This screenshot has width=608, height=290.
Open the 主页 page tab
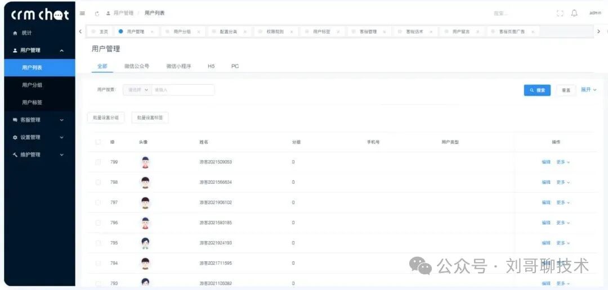tap(100, 31)
